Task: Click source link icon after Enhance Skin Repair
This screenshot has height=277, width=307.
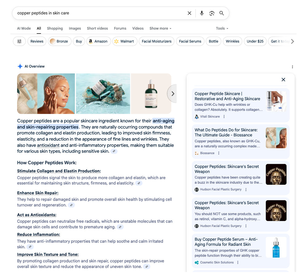Action: click(72, 205)
